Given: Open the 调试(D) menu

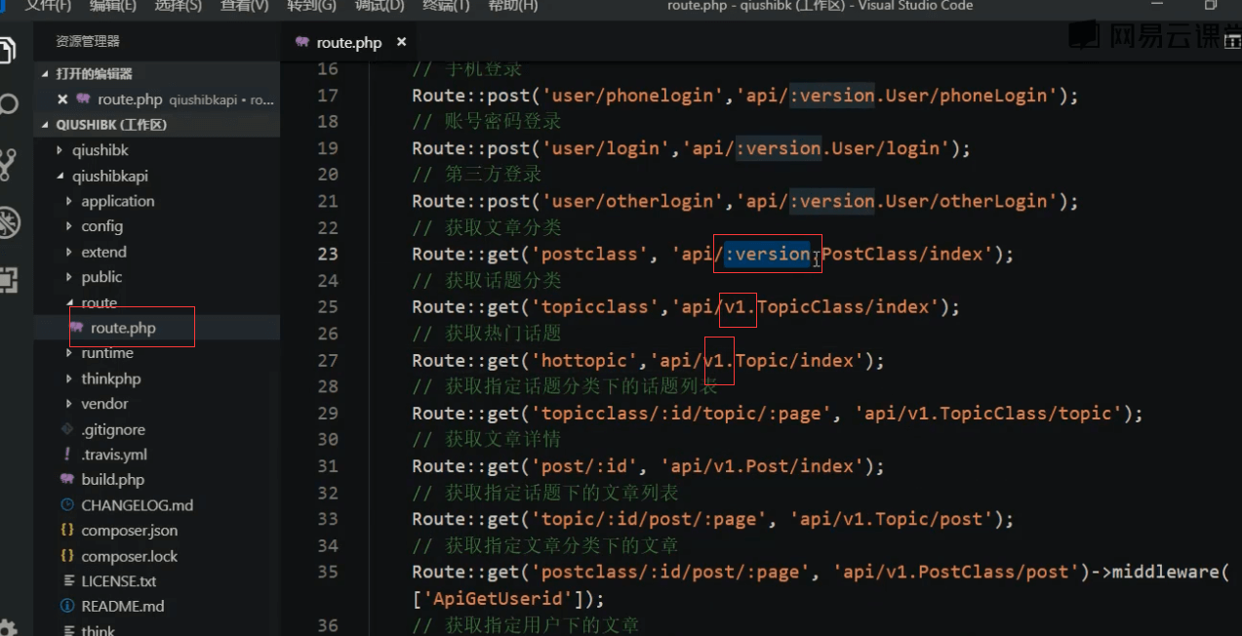Looking at the screenshot, I should 380,6.
